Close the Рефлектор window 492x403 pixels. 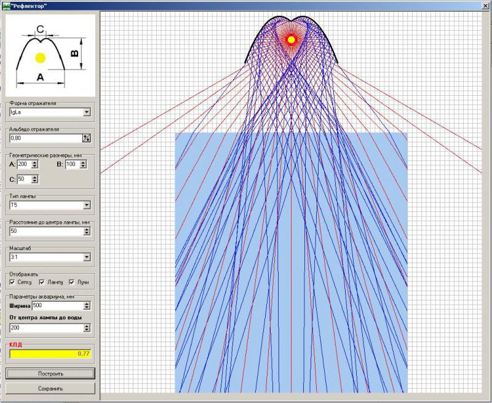[484, 5]
